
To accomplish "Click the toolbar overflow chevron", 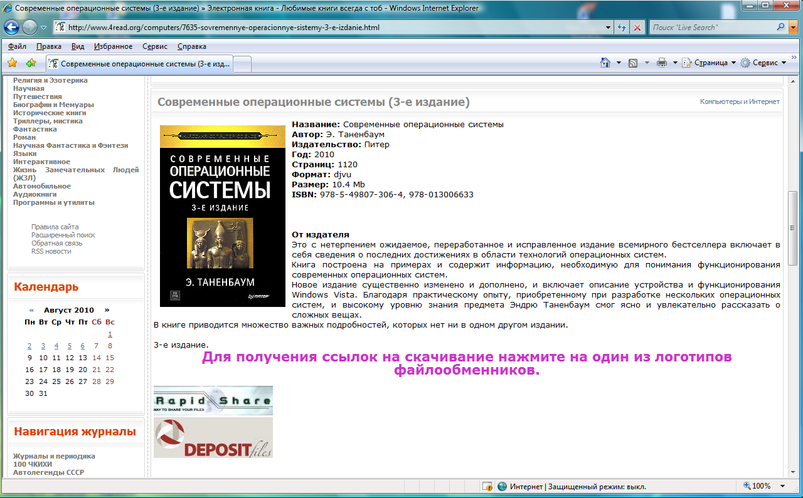I will tap(794, 58).
